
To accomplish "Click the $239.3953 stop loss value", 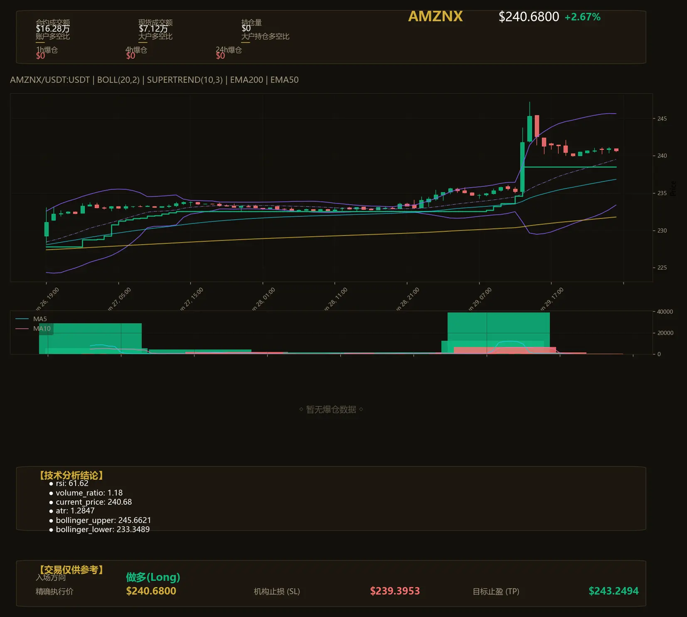I will (395, 591).
